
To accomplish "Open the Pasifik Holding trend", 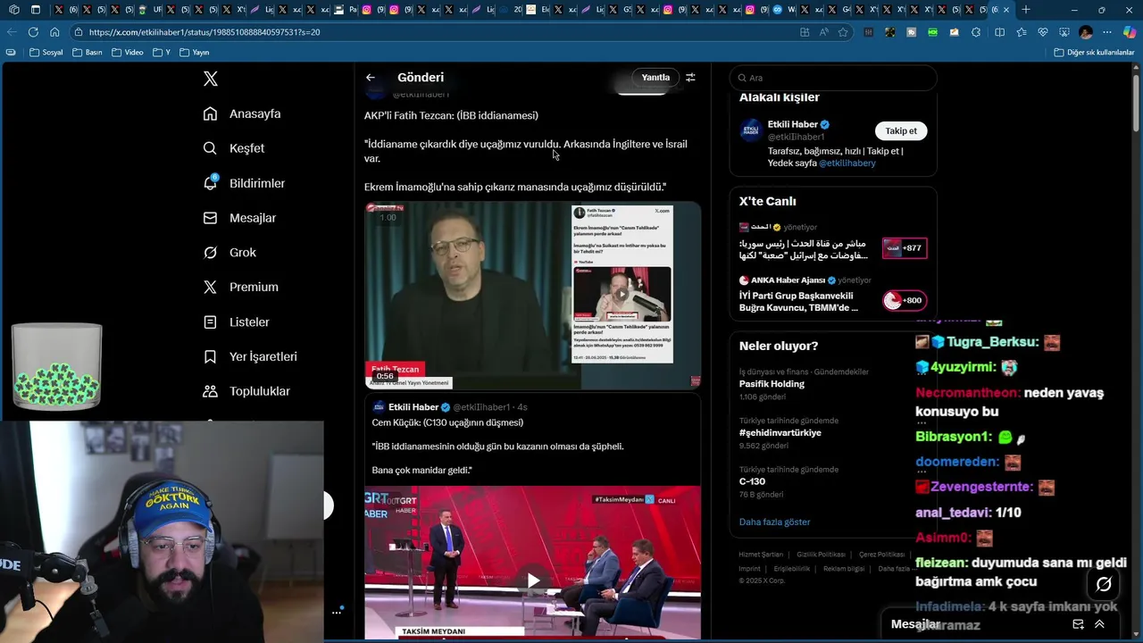I will (x=772, y=384).
